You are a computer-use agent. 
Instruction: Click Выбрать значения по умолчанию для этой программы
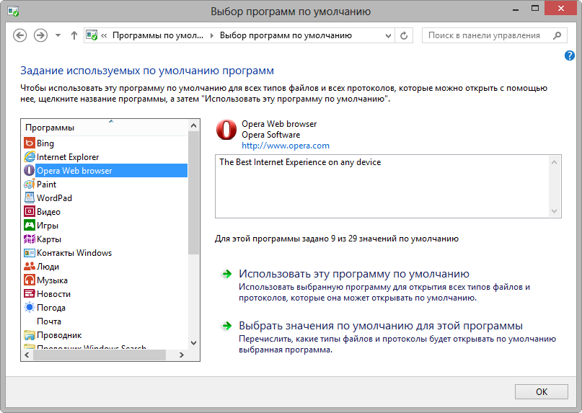coord(381,326)
